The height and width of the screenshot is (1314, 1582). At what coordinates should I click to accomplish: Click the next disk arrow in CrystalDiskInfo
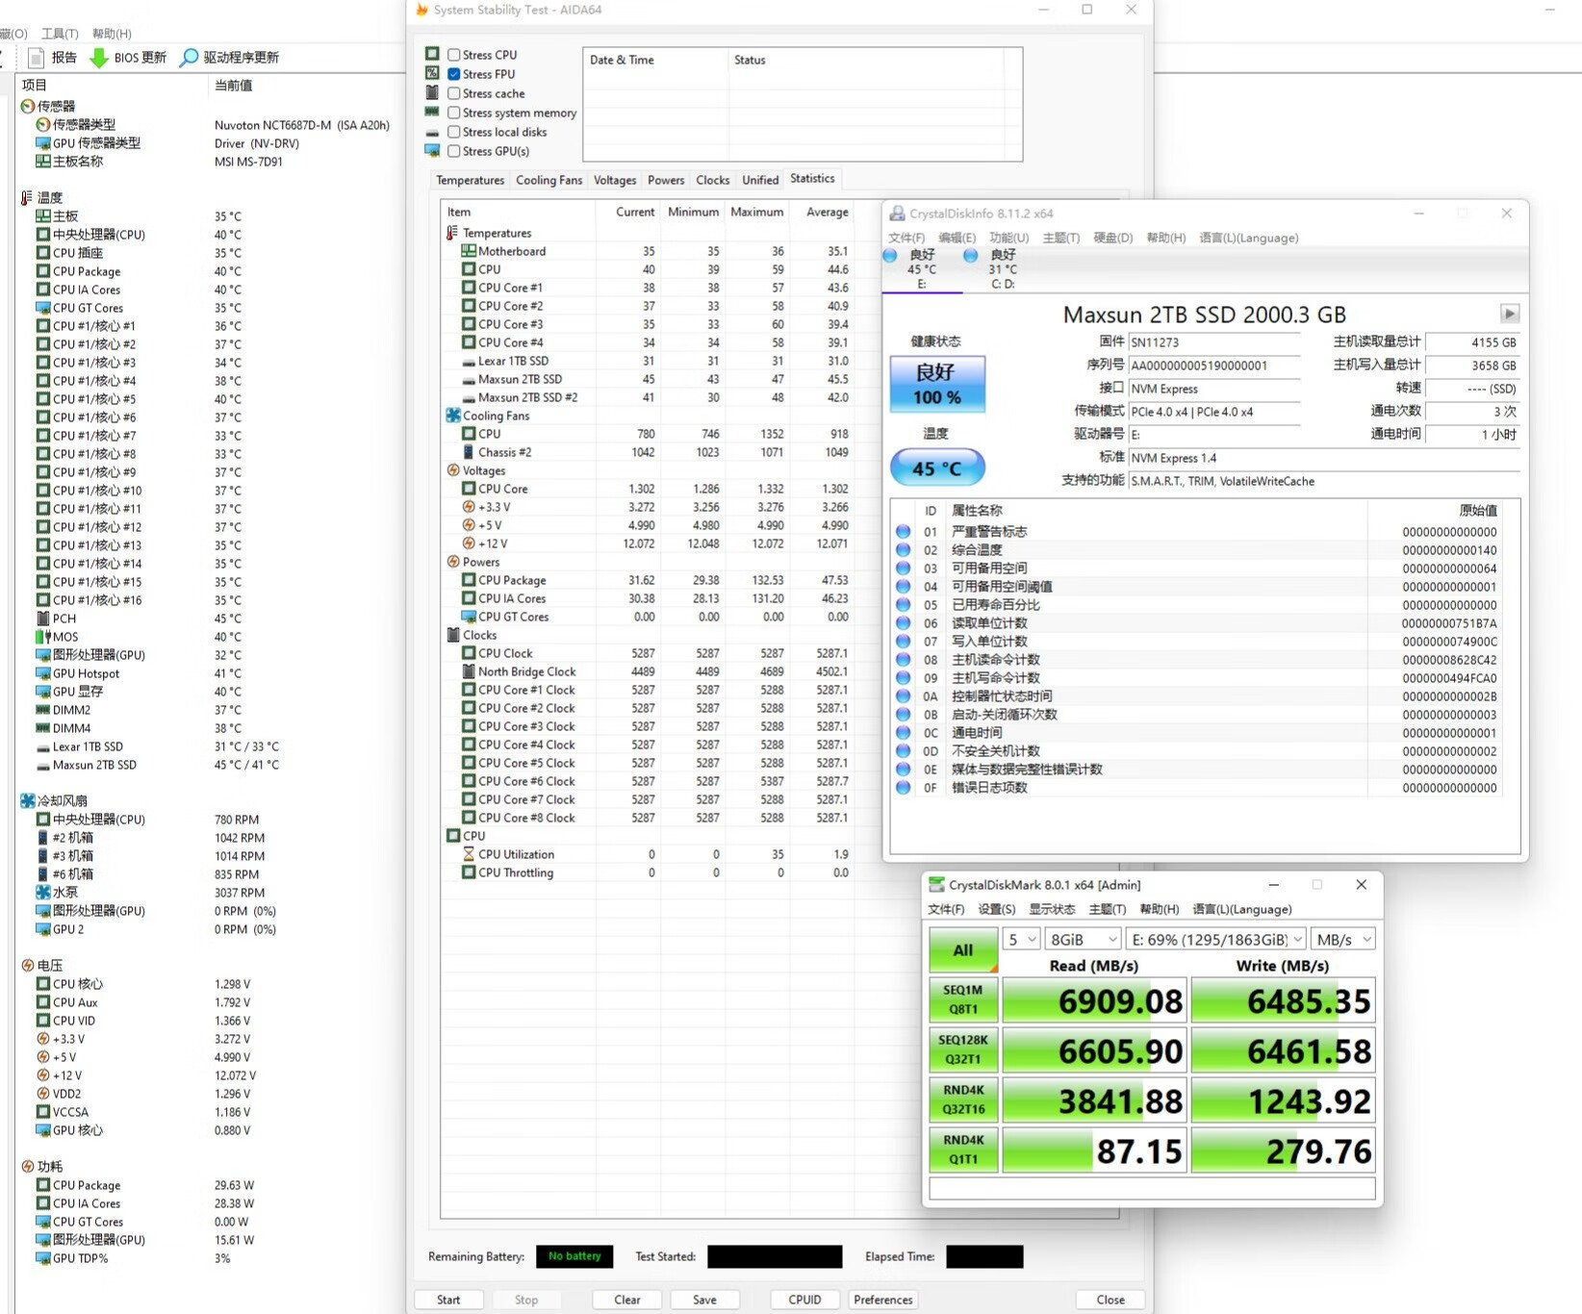pos(1510,314)
